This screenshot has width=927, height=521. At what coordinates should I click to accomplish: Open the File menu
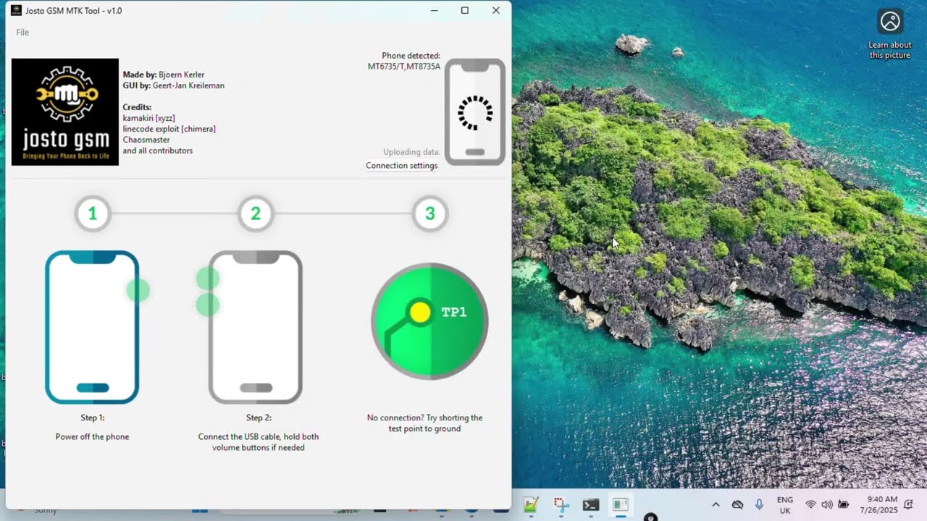pos(22,33)
